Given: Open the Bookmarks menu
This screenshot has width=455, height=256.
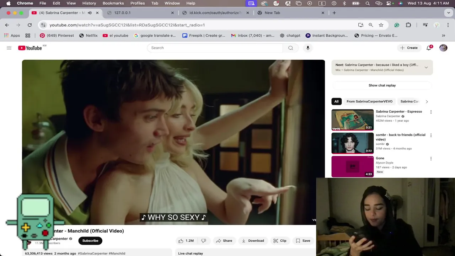Looking at the screenshot, I should 113,3.
